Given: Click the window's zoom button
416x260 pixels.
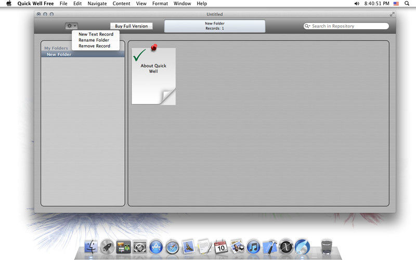Looking at the screenshot, I should 51,14.
